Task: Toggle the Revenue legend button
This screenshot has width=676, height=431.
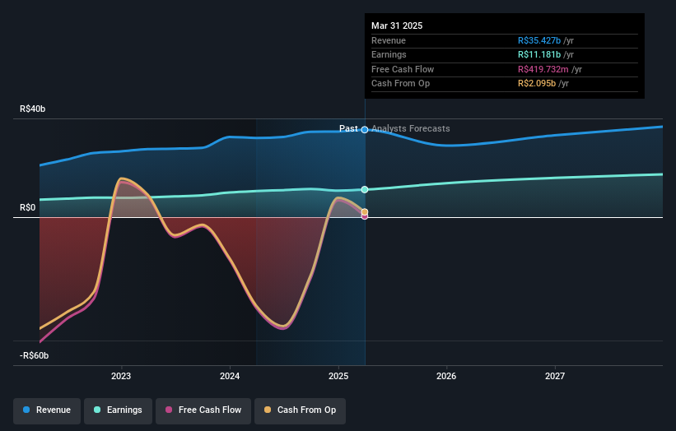Action: click(47, 410)
